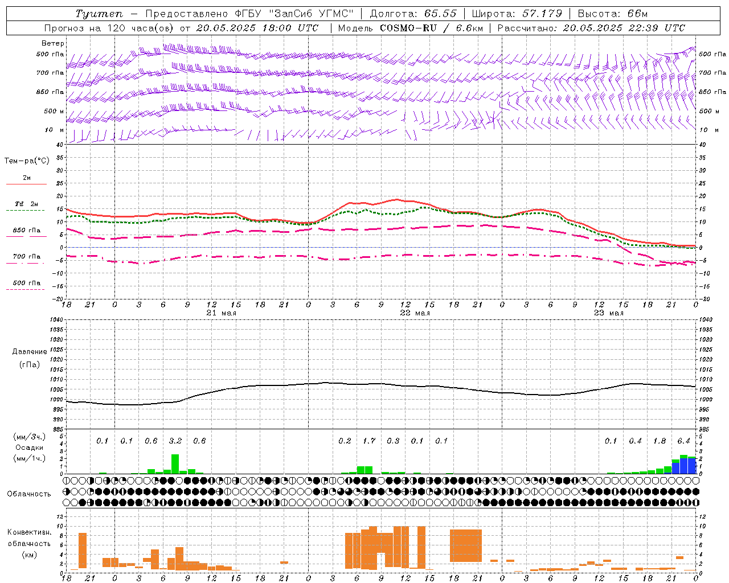Viewport: 729px width, 583px height.
Task: Click the "COSMO-RU / 6.6км" model label
Action: 431,28
